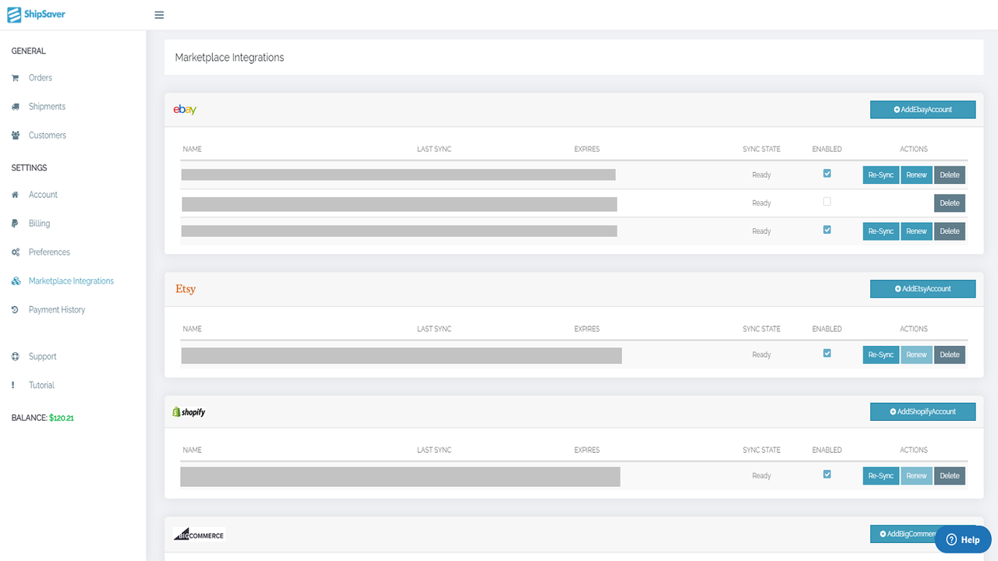Click the balance amount $120.21
998x561 pixels.
(x=62, y=418)
